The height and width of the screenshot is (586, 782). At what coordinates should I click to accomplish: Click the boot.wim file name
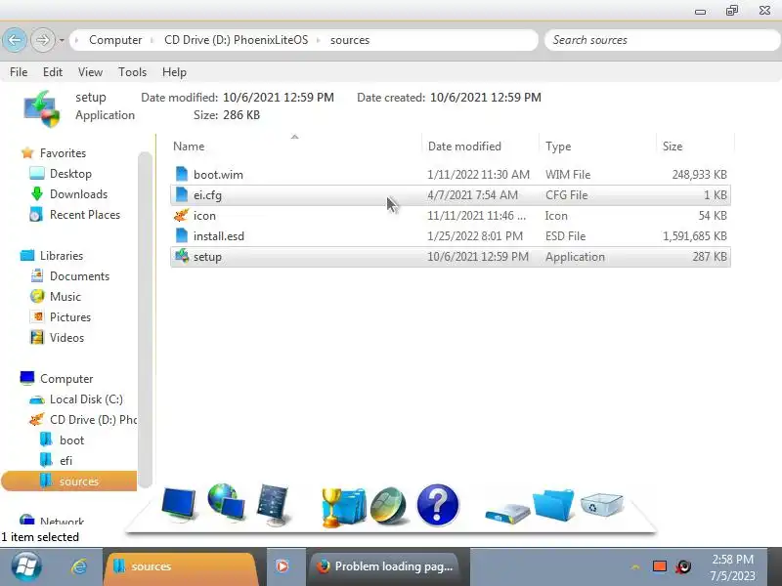[x=218, y=175]
